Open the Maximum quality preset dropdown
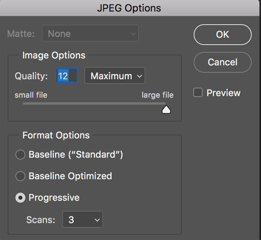This screenshot has height=240, width=261. pos(115,76)
